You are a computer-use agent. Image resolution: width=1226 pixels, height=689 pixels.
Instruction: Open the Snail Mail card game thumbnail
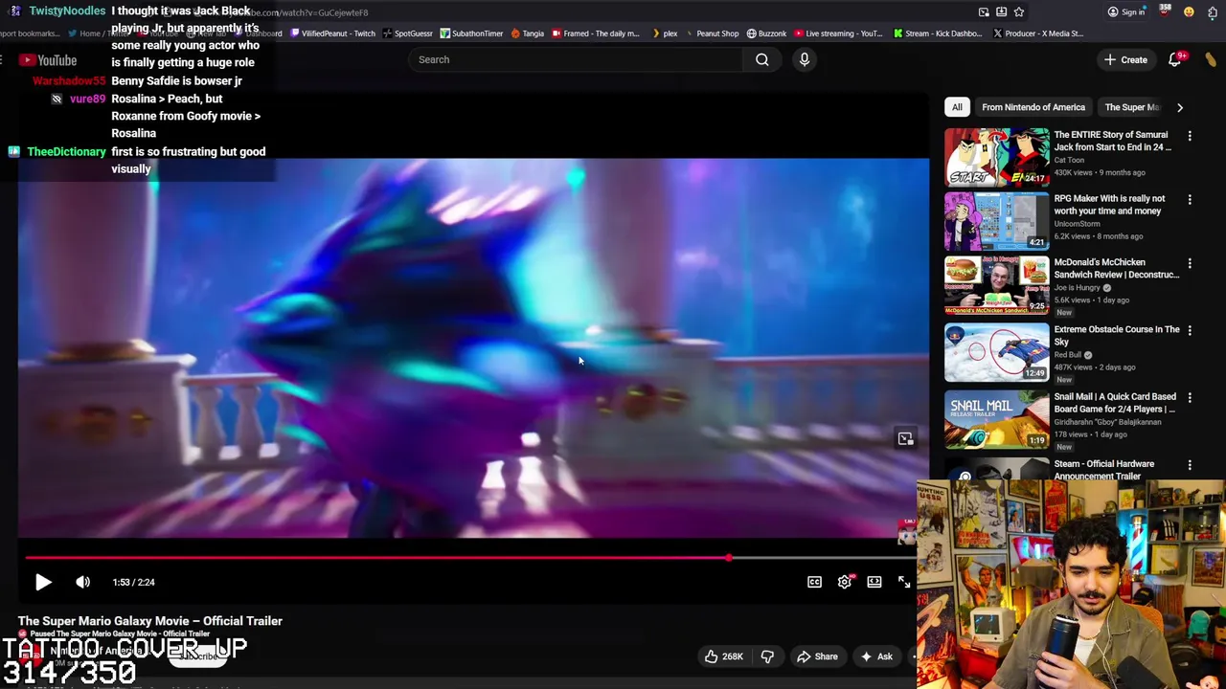[996, 419]
